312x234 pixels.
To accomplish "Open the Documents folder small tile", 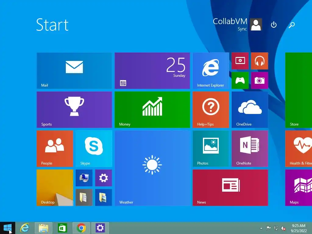I will 84,197.
